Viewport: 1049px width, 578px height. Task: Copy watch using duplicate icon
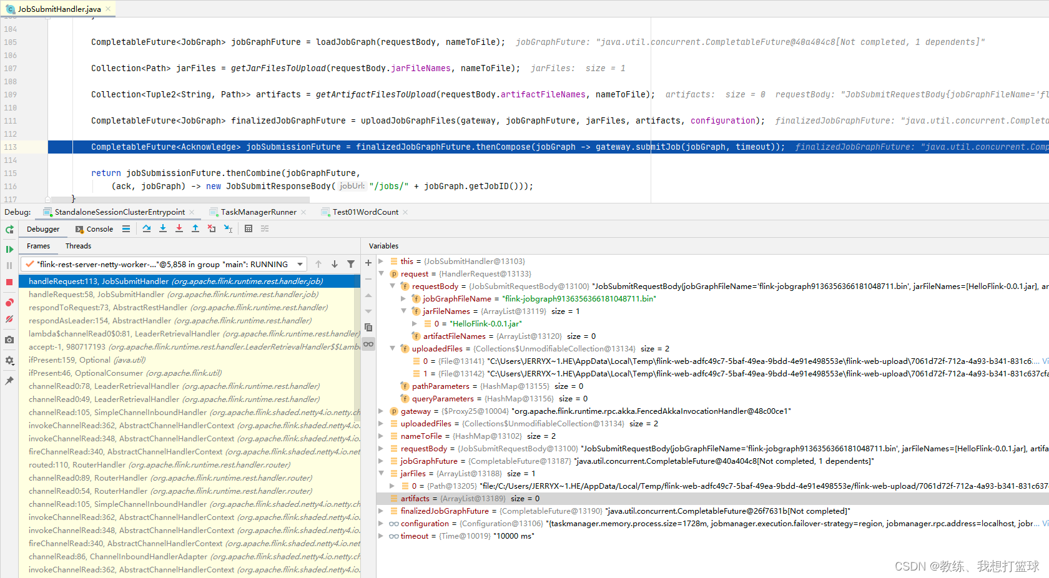pyautogui.click(x=368, y=327)
